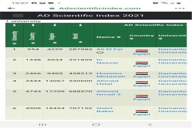This screenshot has height=128, width=192.
Task: Click Egypt link in Ahmed Ismail 3 row
Action: (x=142, y=99)
